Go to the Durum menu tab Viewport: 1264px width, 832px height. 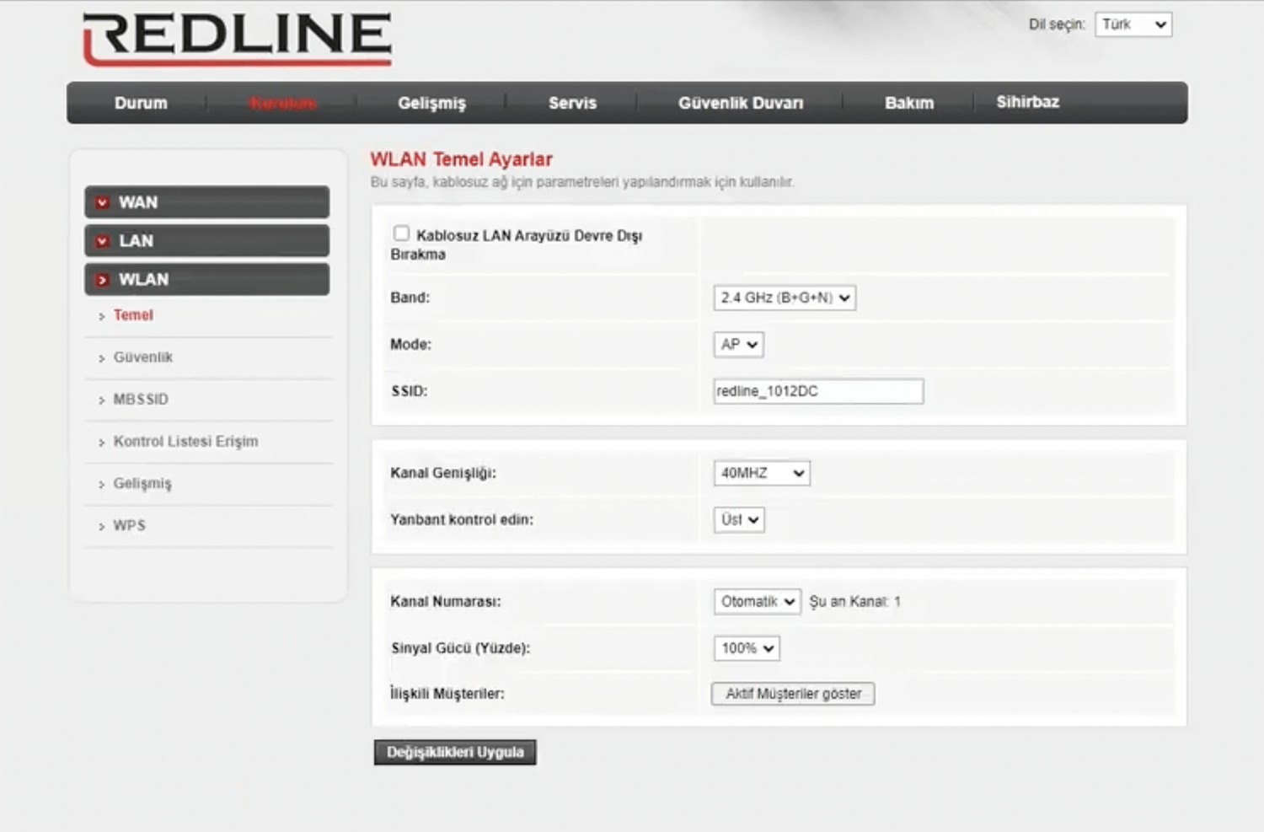[x=141, y=103]
